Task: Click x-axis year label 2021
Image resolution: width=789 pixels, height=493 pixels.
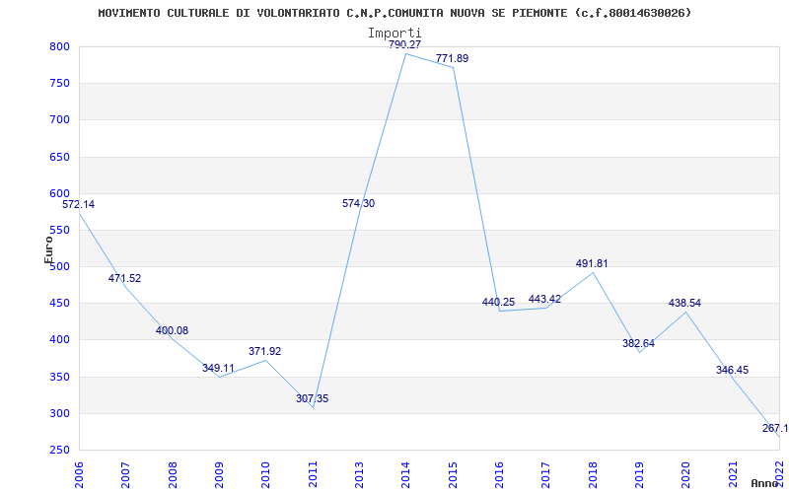Action: pos(733,474)
